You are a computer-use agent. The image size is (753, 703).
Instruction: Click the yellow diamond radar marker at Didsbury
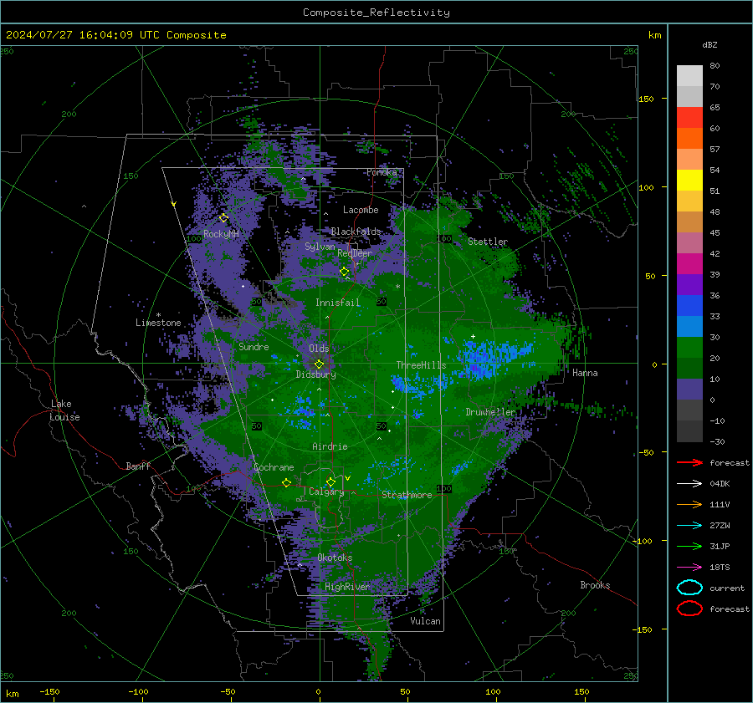319,364
